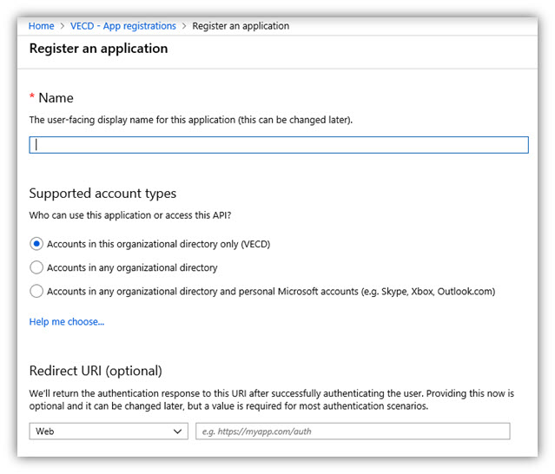This screenshot has height=474, width=555.
Task: Click the Redirect URI (optional) heading
Action: [96, 371]
